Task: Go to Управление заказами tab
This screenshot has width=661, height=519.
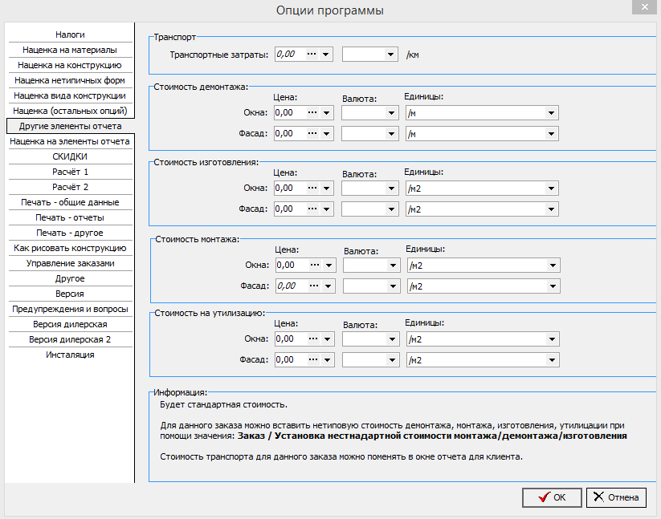Action: pos(70,263)
